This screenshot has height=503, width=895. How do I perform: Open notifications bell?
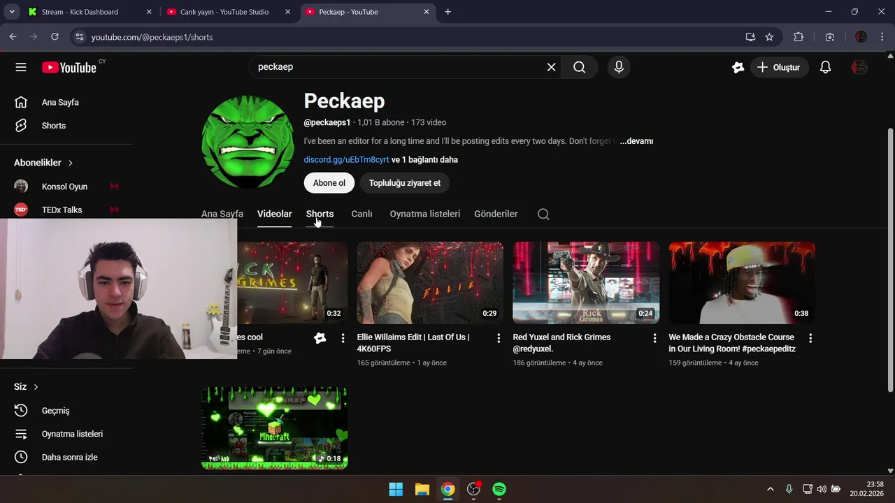[825, 67]
